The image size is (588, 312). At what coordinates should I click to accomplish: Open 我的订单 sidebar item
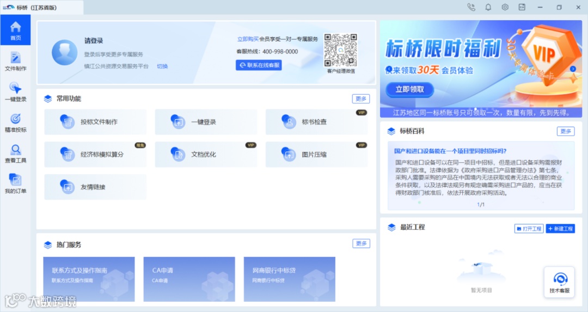pyautogui.click(x=15, y=184)
